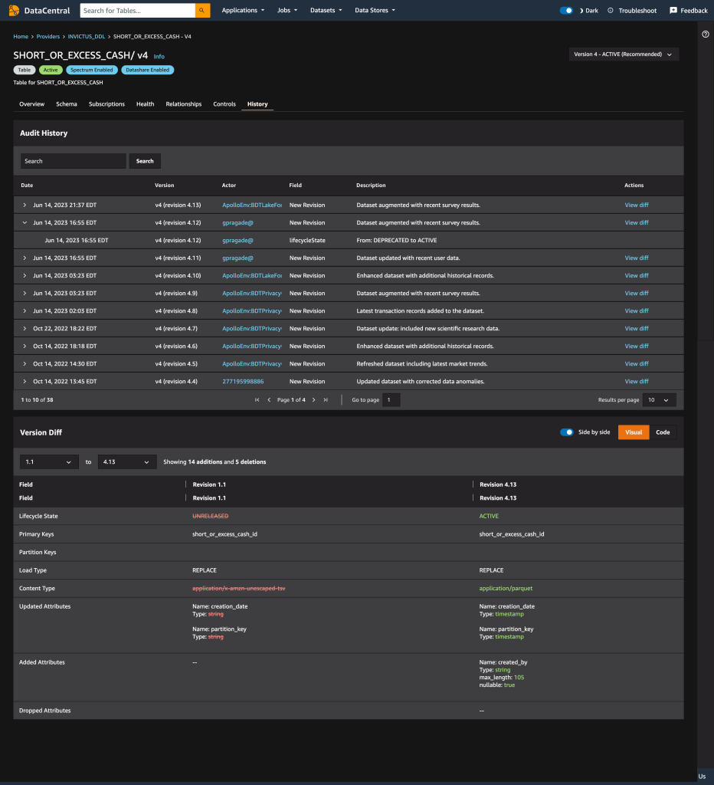Open the 4.13 target revision dropdown
The width and height of the screenshot is (714, 785).
point(127,462)
